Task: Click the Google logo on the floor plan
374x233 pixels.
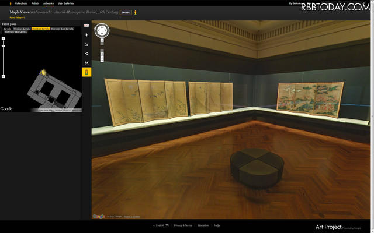Action: click(6, 109)
